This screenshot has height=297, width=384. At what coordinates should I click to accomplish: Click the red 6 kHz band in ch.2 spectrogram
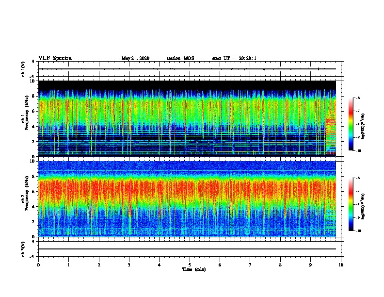187,190
